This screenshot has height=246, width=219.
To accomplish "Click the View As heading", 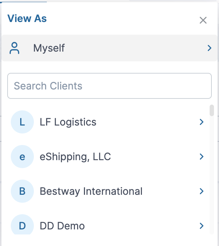I will pos(27,19).
